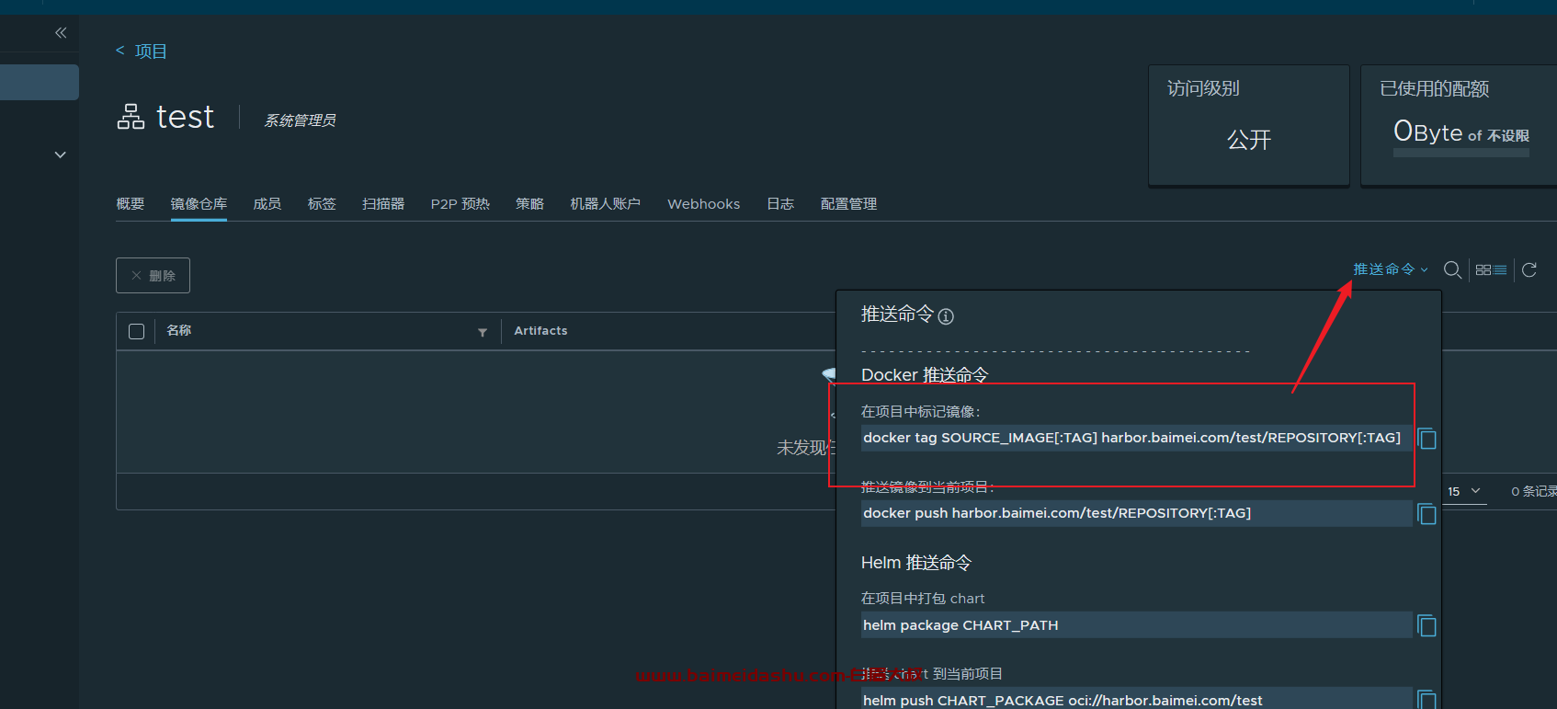Viewport: 1557px width, 709px height.
Task: Click the Artifacts column header
Action: click(540, 330)
